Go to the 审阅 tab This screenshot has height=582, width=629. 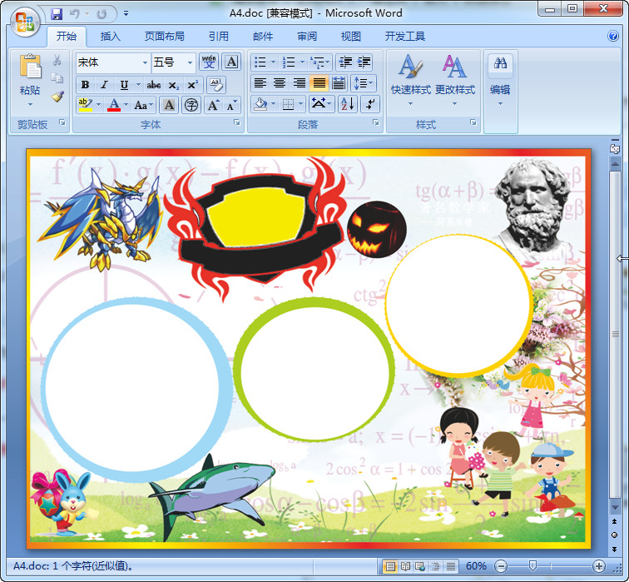[x=307, y=36]
